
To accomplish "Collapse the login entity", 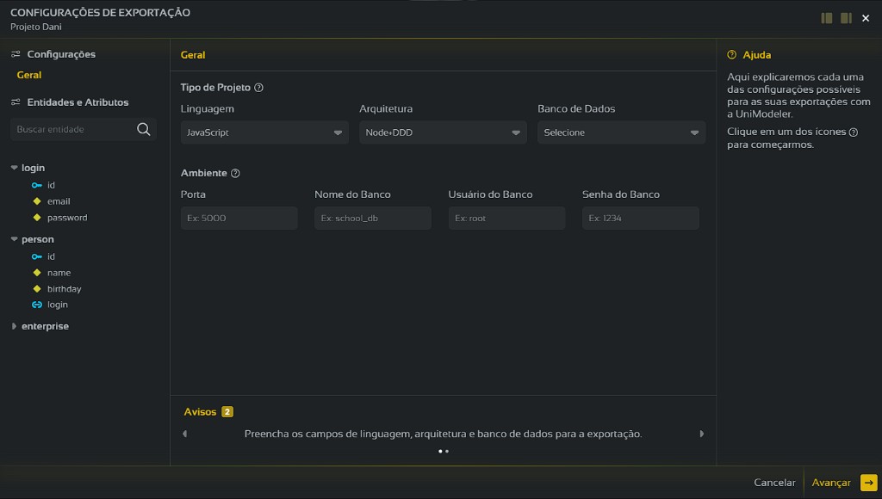I will coord(14,168).
